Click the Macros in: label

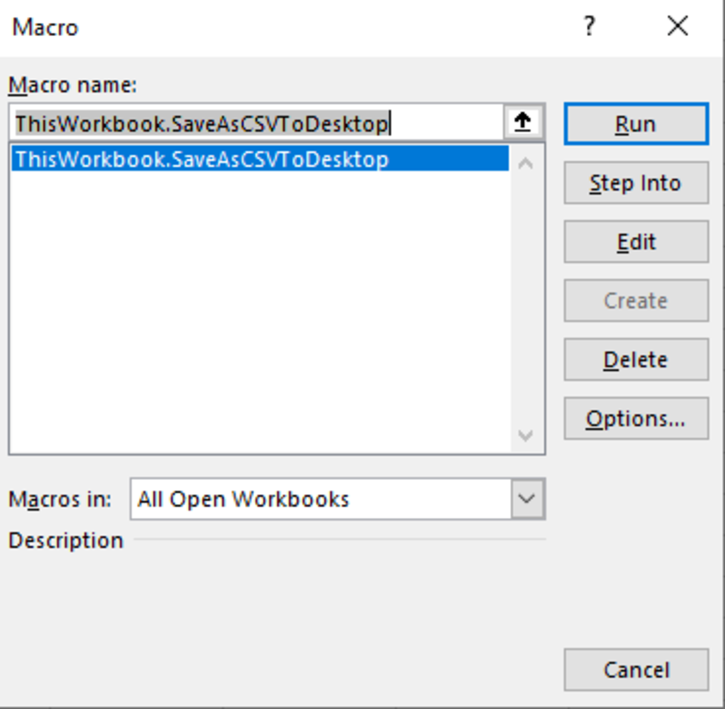point(60,499)
